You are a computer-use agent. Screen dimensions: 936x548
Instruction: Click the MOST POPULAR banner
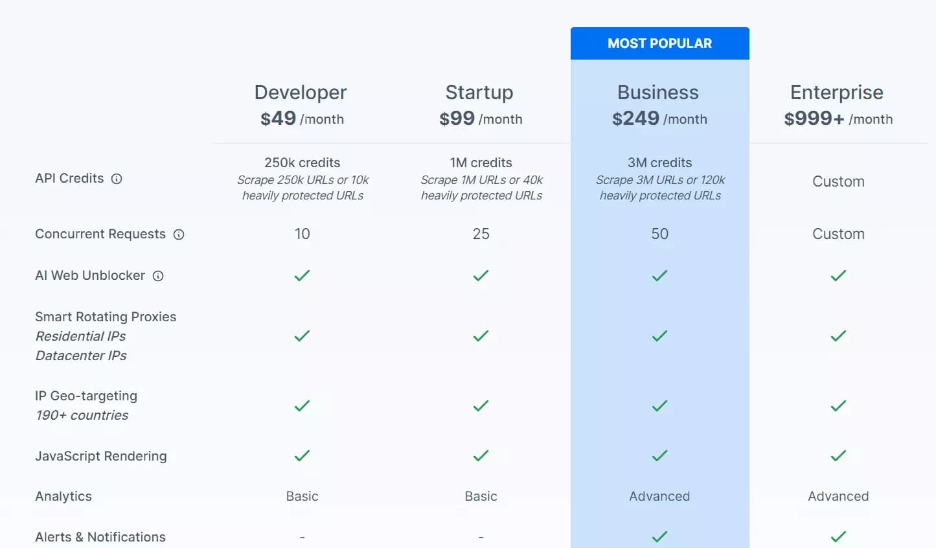[x=659, y=43]
